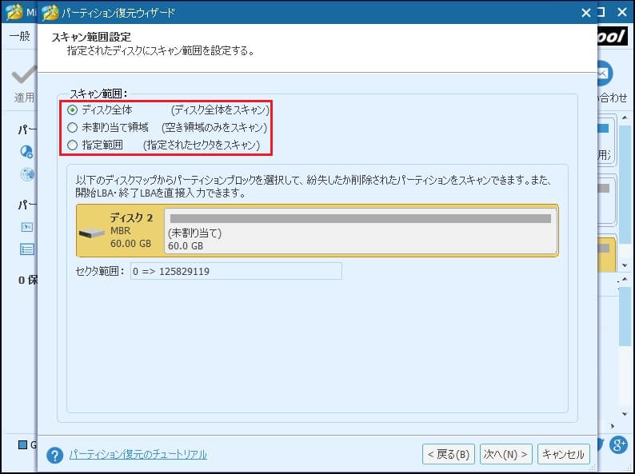The height and width of the screenshot is (474, 635).
Task: Click the partition pie-chart icon in sidebar
Action: click(x=26, y=152)
